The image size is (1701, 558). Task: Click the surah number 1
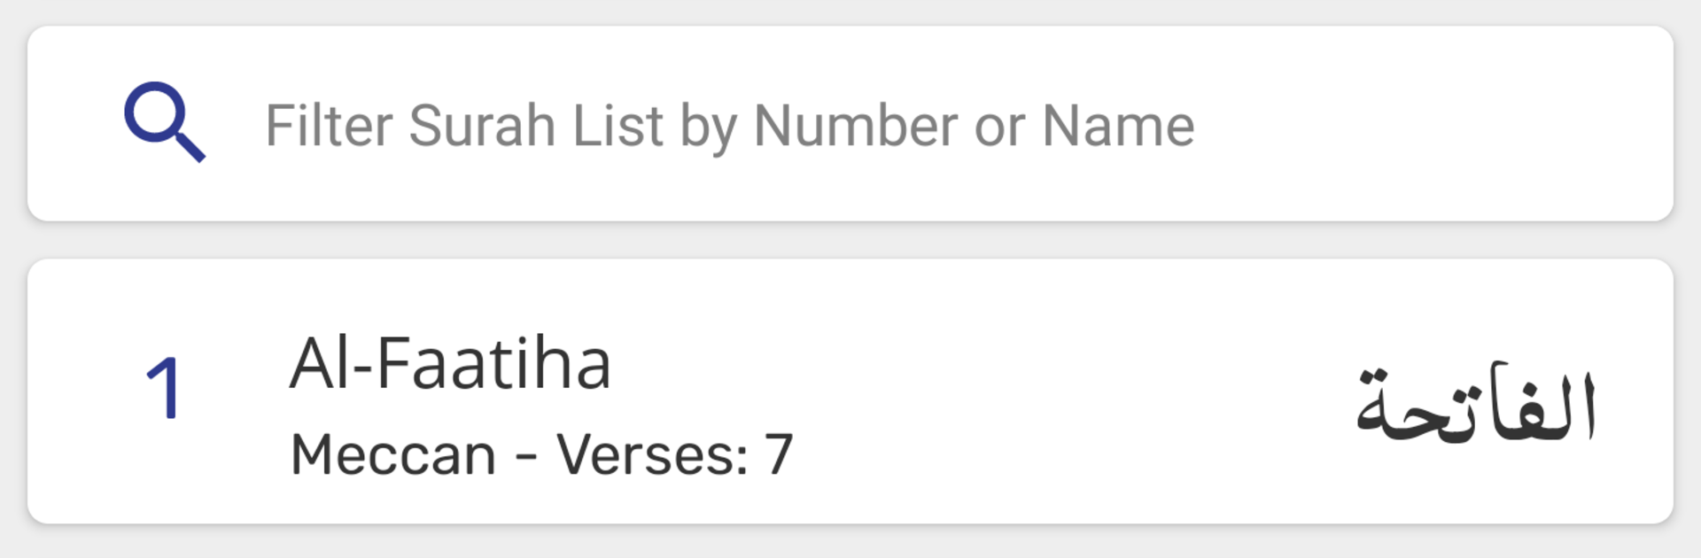(164, 390)
